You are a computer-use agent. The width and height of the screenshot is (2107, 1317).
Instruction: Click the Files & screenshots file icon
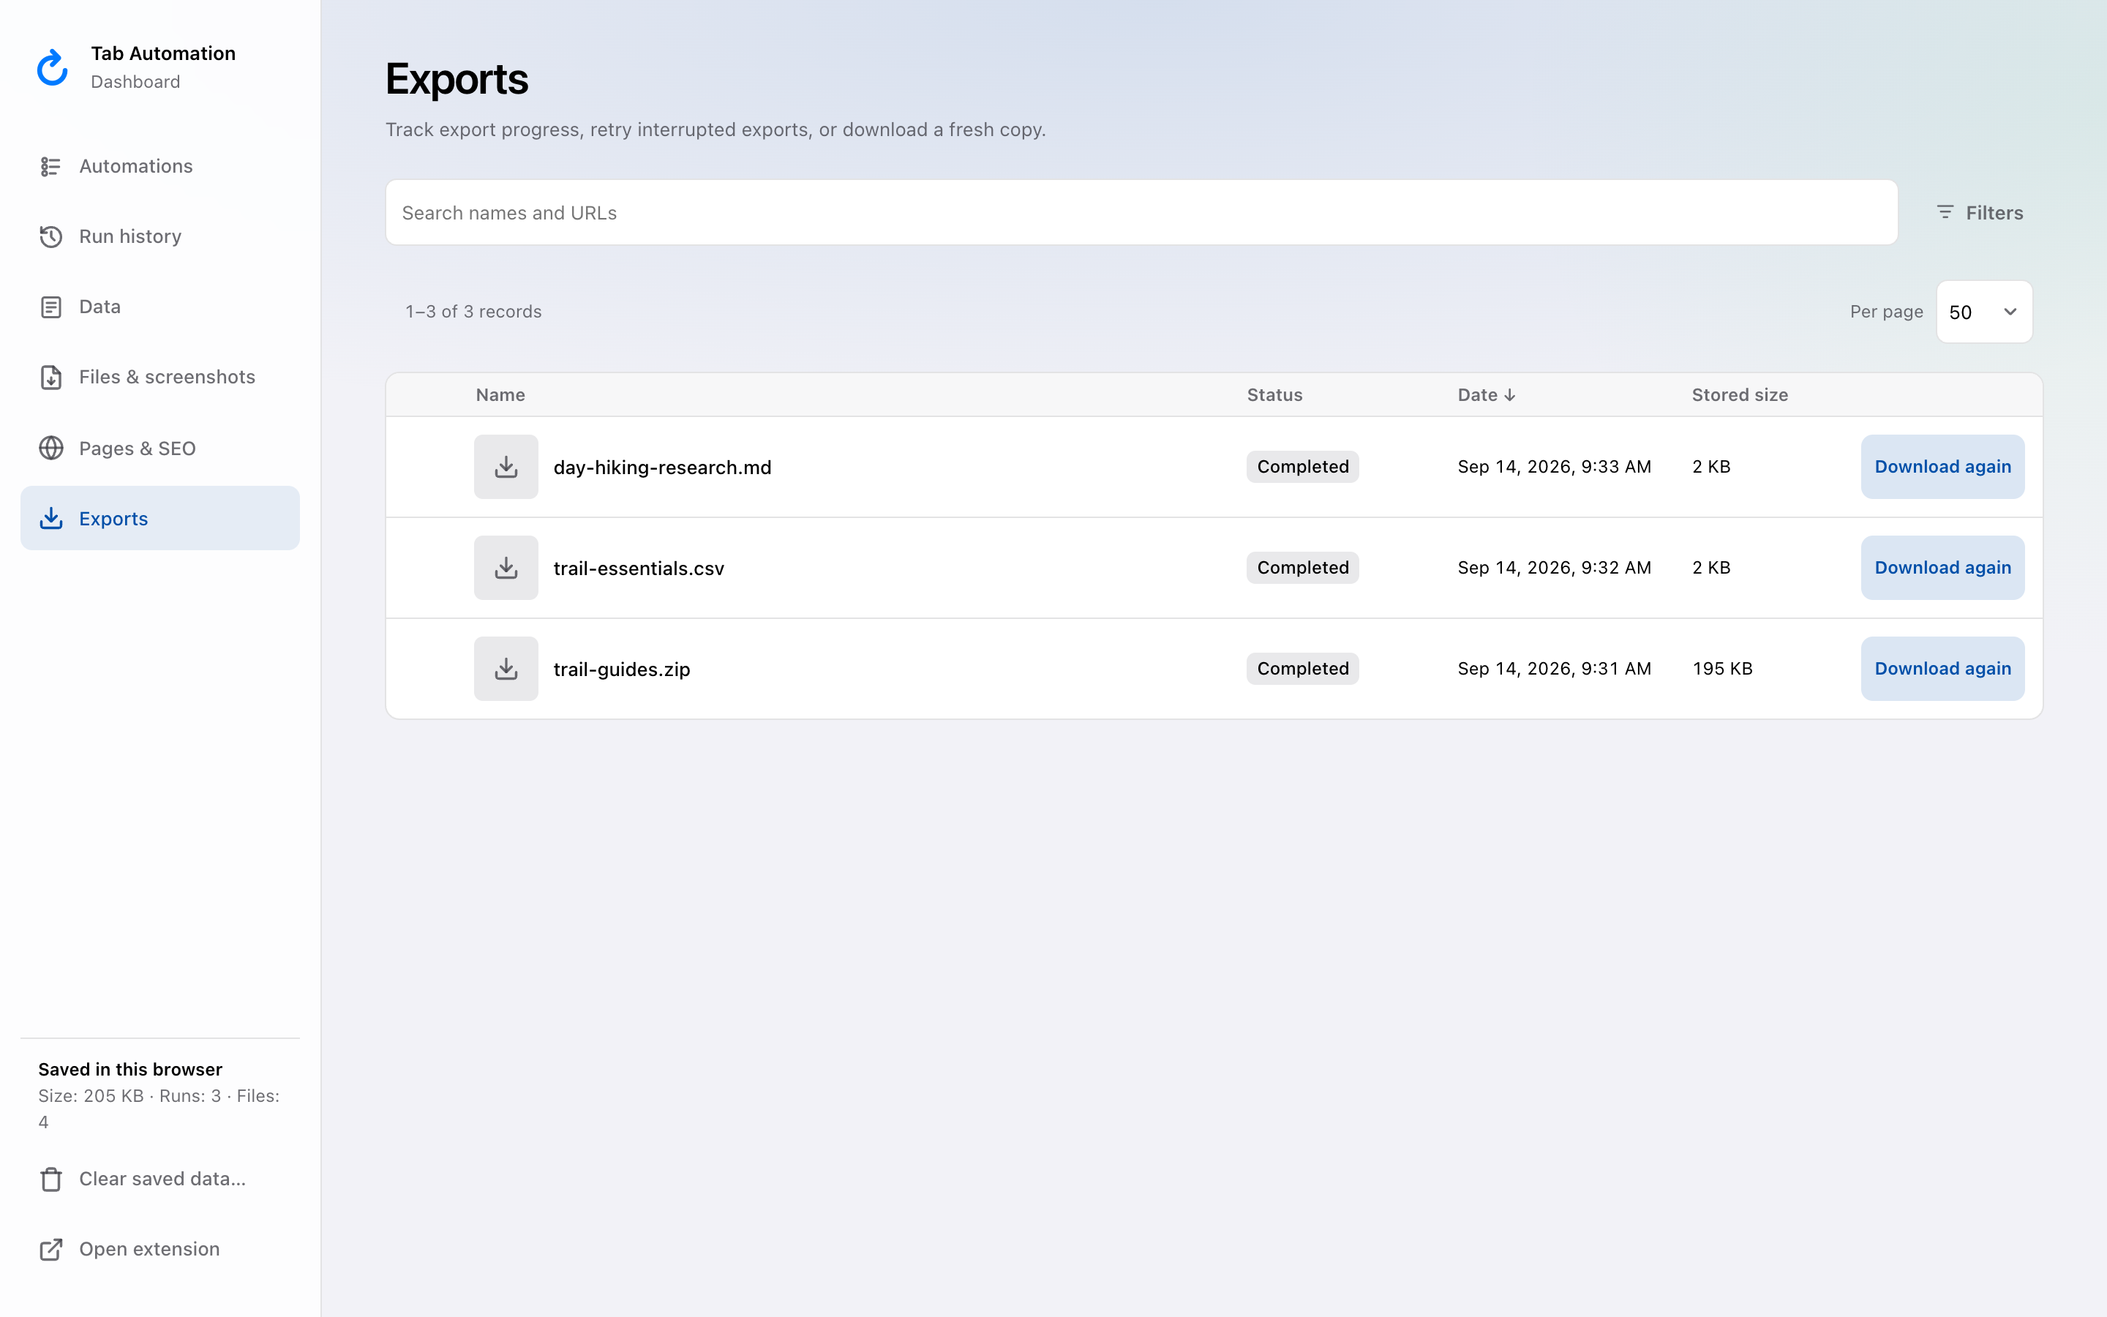tap(50, 377)
